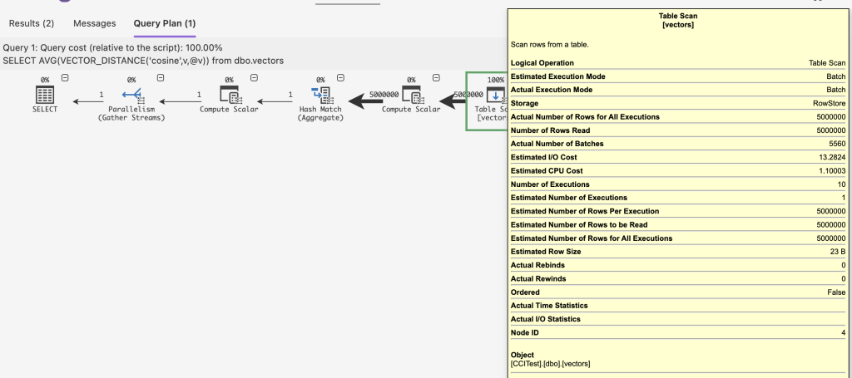
Task: Collapse the Parallelism node subtree
Action: coord(161,78)
